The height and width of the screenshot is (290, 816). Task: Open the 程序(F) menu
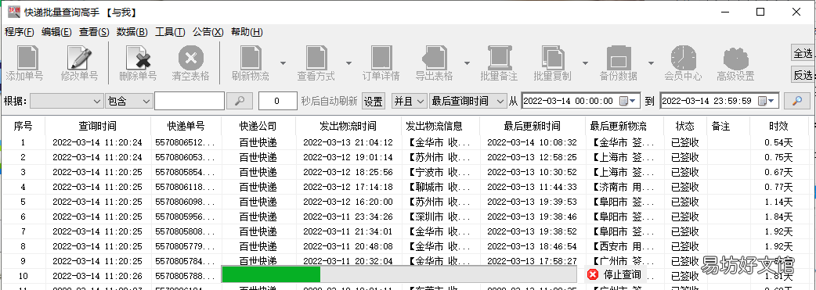click(20, 32)
